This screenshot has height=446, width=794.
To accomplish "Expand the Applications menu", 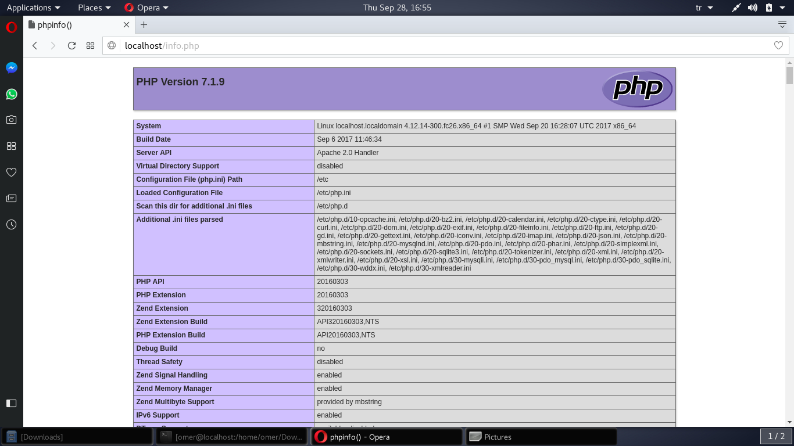I will click(x=33, y=8).
